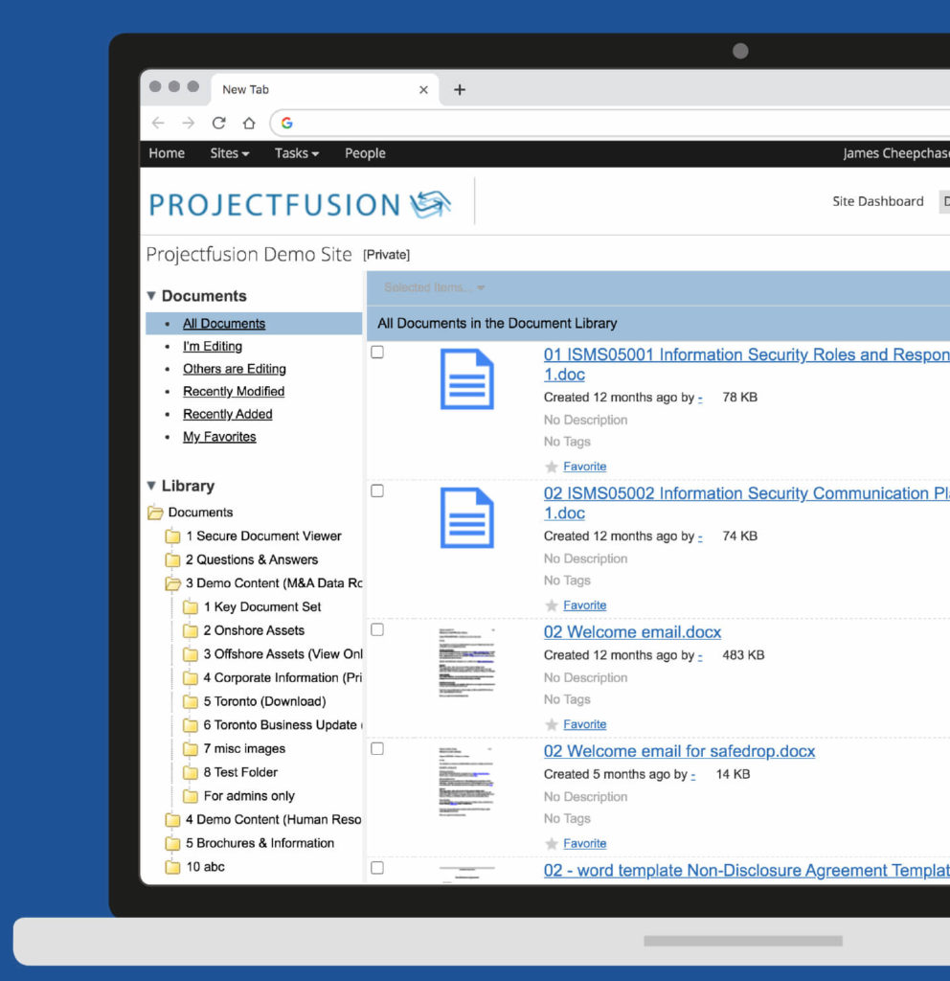Collapse the Documents section triangle
Viewport: 950px width, 981px height.
(151, 295)
